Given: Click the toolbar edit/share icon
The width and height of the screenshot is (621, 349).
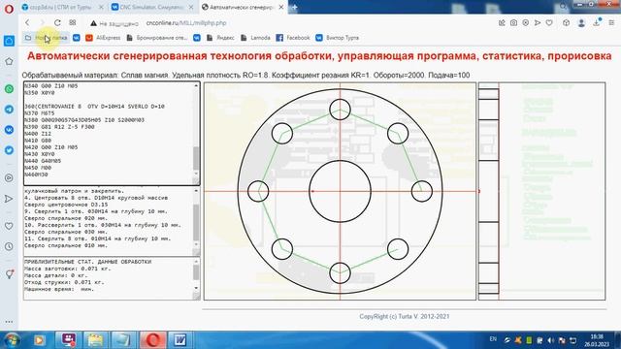Looking at the screenshot, I should point(502,23).
